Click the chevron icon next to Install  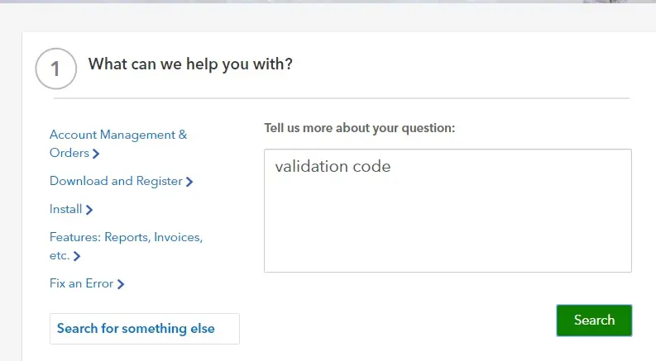(x=89, y=210)
